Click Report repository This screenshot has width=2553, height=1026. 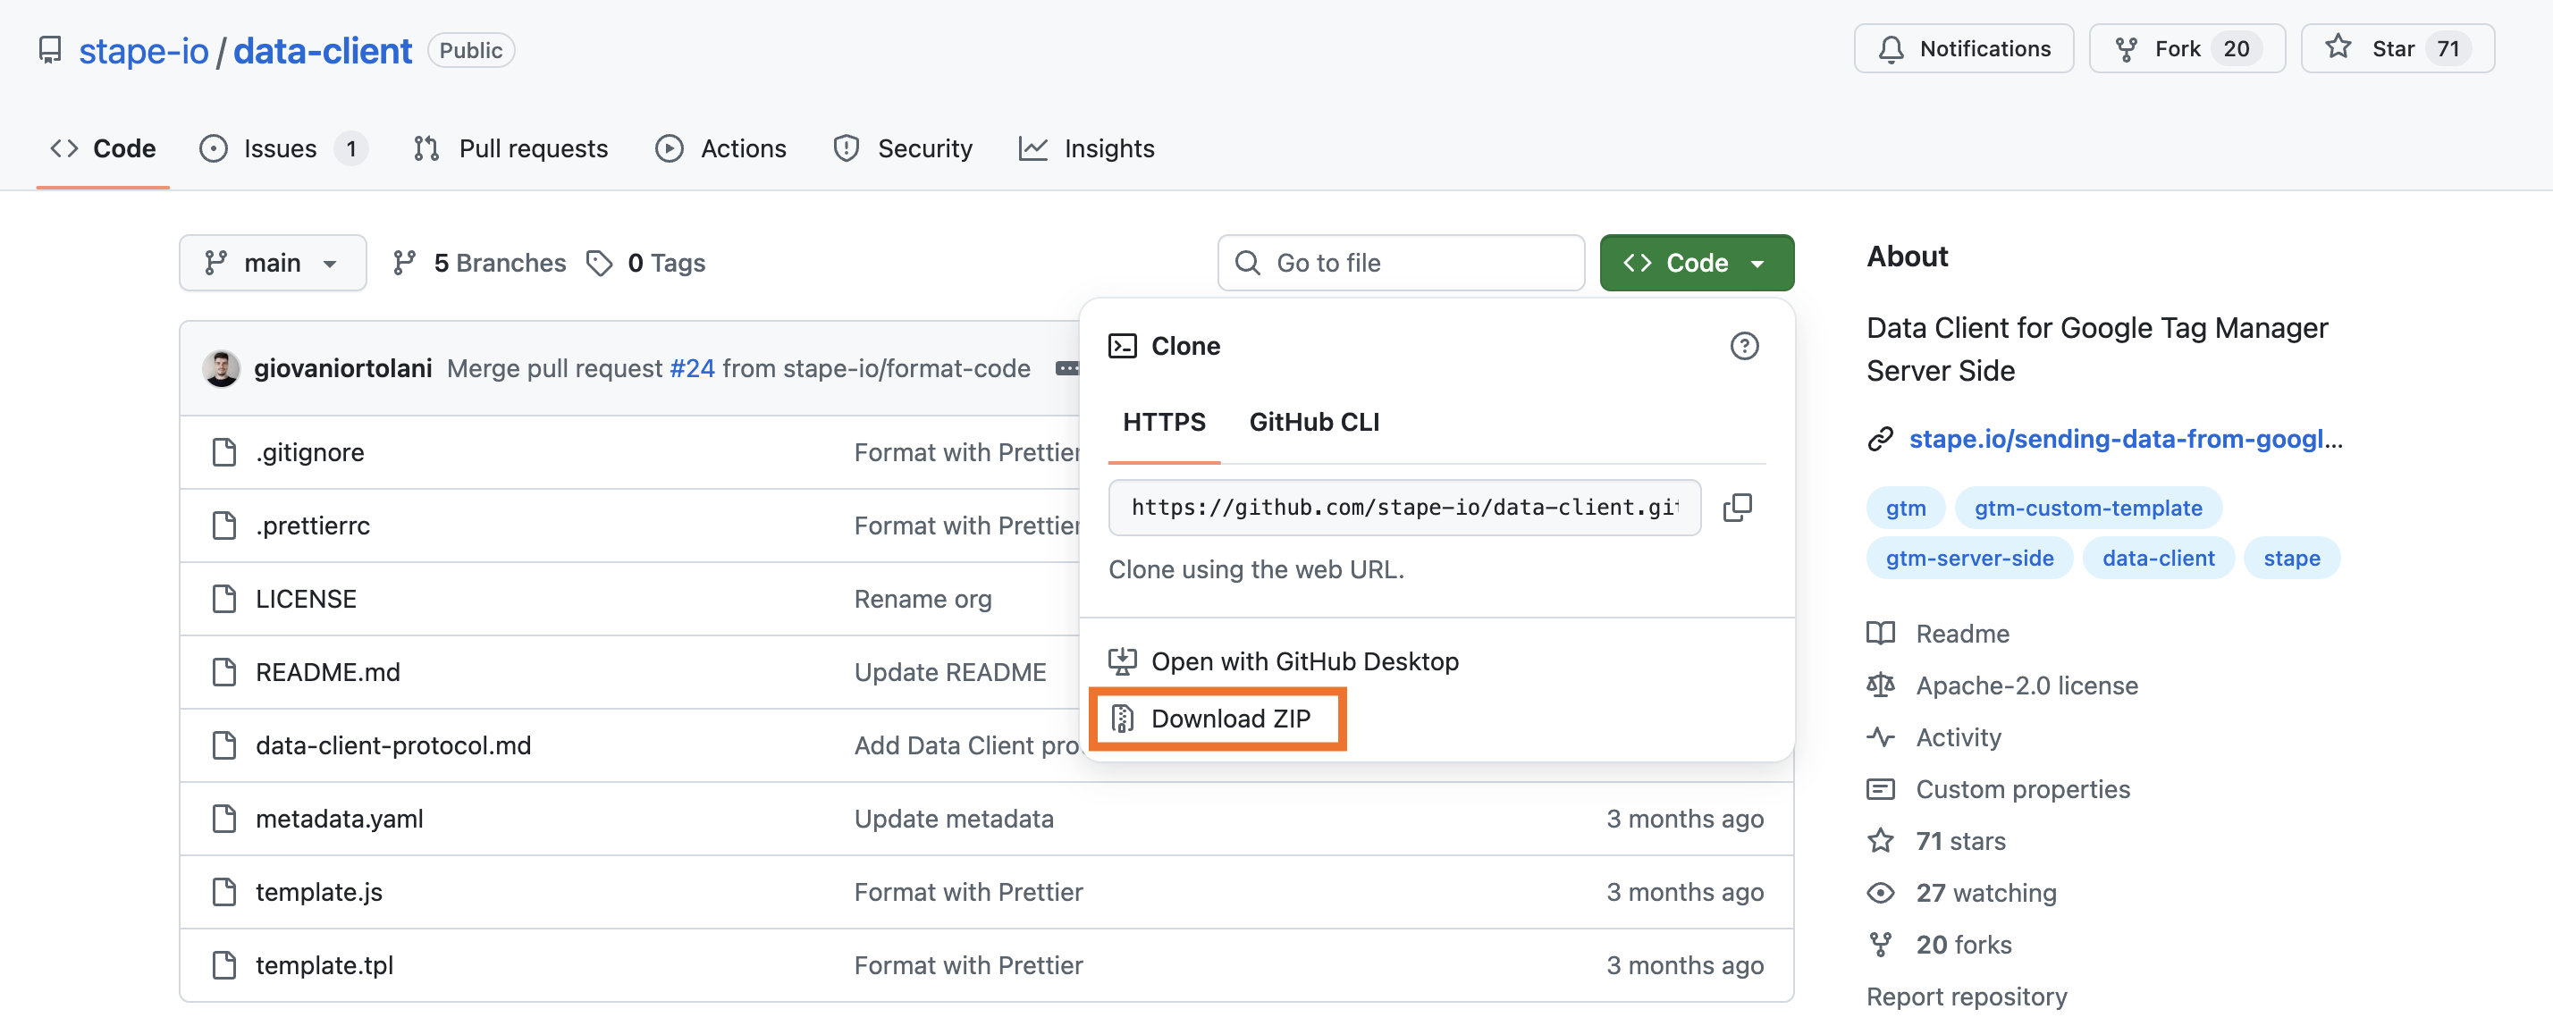tap(1967, 997)
